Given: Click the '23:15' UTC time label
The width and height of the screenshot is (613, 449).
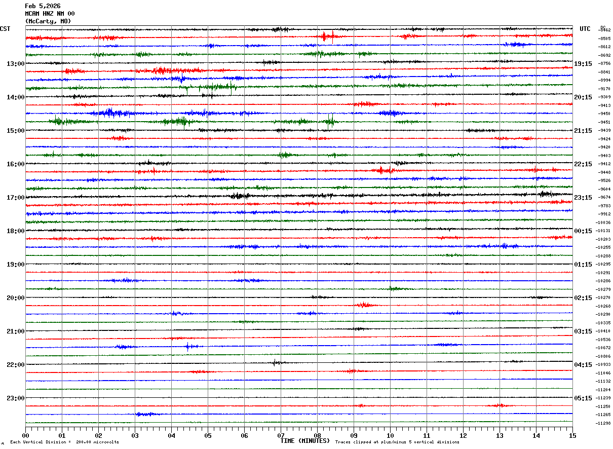Looking at the screenshot, I should (583, 198).
